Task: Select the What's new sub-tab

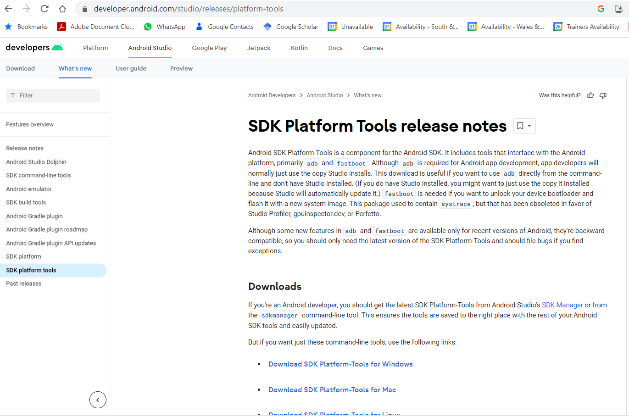Action: coord(75,68)
